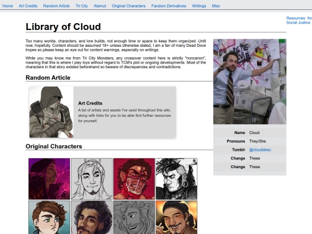Click the hooded figure article thumbnail

click(x=51, y=112)
